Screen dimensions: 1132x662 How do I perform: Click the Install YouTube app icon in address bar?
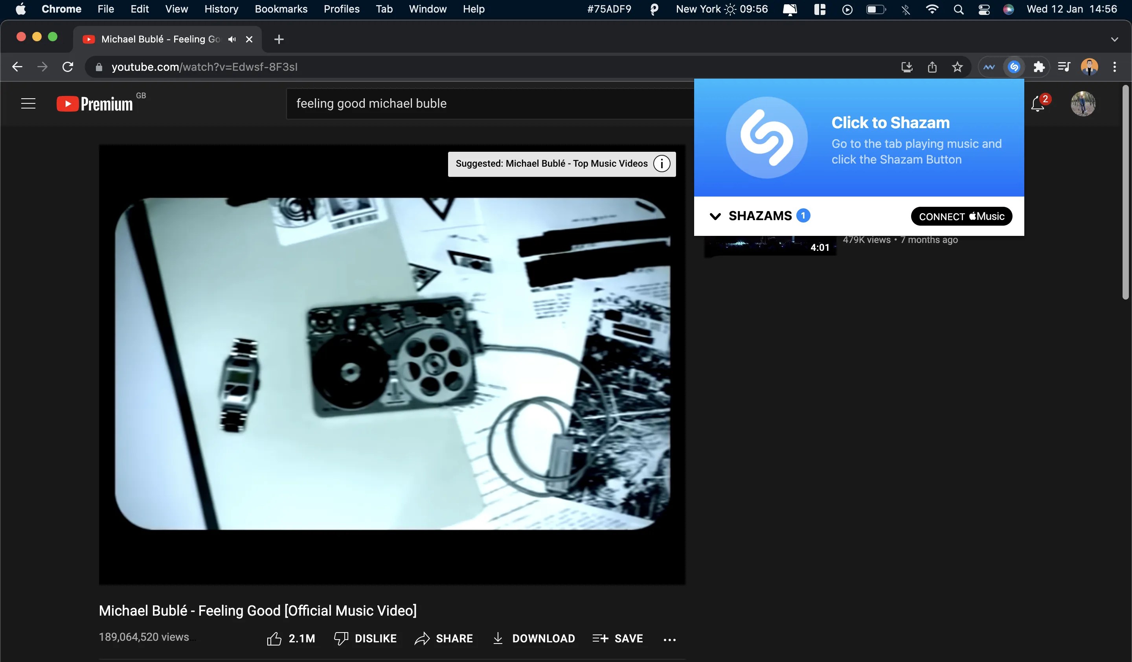click(906, 66)
